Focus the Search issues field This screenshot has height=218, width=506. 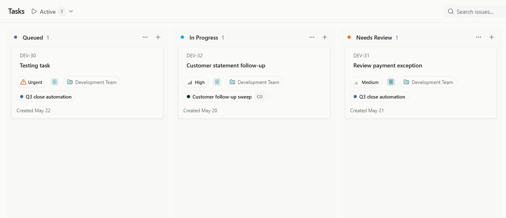(474, 12)
